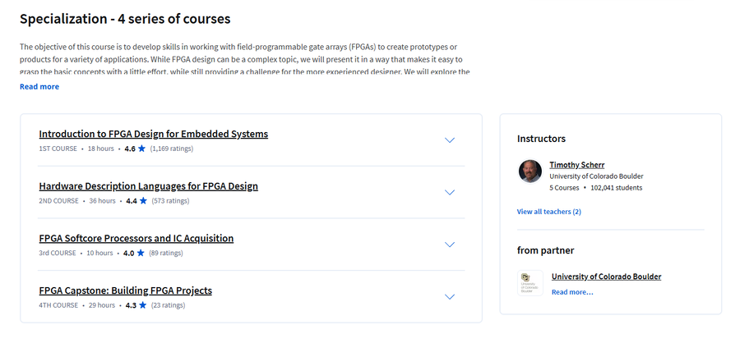Viewport: 740px width, 343px height.
Task: Click the 1,169 ratings text
Action: (172, 149)
